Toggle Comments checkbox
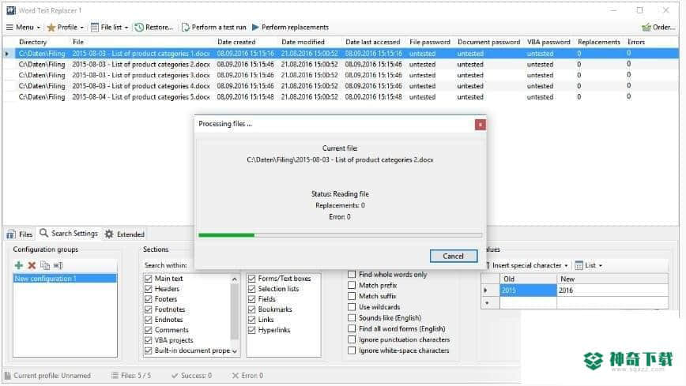This screenshot has width=686, height=386. (x=149, y=330)
